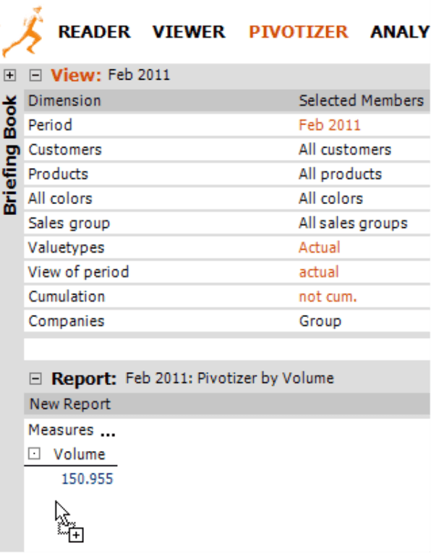Viewport: 431px width, 553px height.
Task: Click the not cum. cumulation member
Action: click(328, 297)
